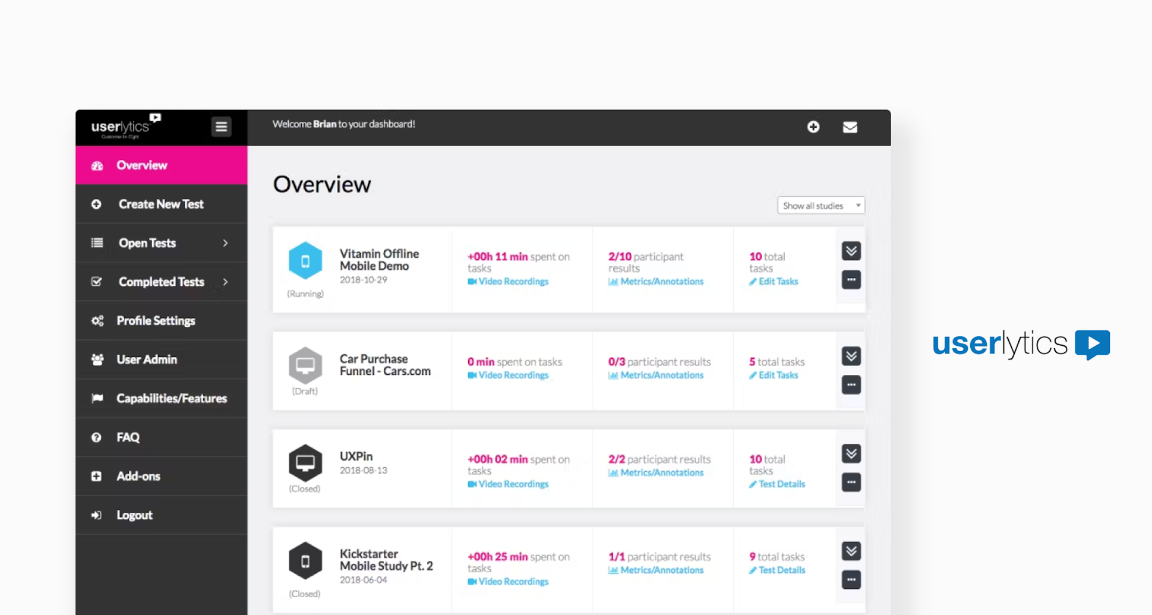
Task: Open Video Recordings for Vitamin Offline Mobile Demo
Action: point(513,281)
